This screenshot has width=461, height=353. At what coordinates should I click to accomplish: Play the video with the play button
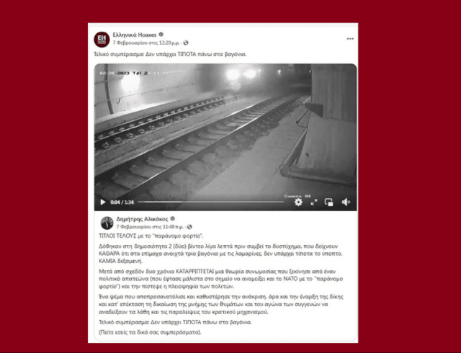click(x=103, y=202)
